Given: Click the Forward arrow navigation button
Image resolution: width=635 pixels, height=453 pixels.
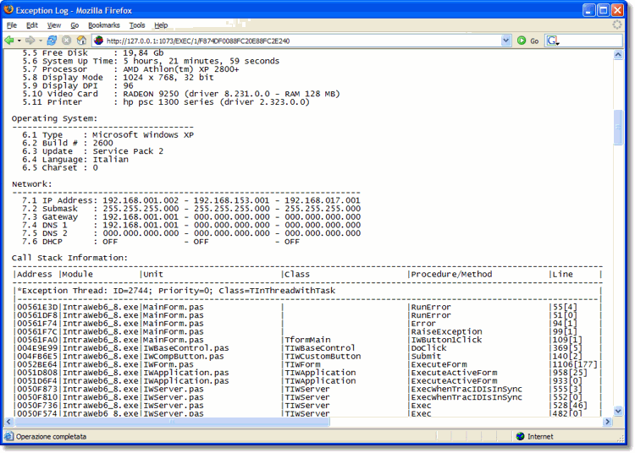Looking at the screenshot, I should pyautogui.click(x=30, y=41).
